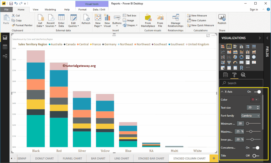Select the Gauge visualization icon
This screenshot has height=163, width=271.
point(235,62)
